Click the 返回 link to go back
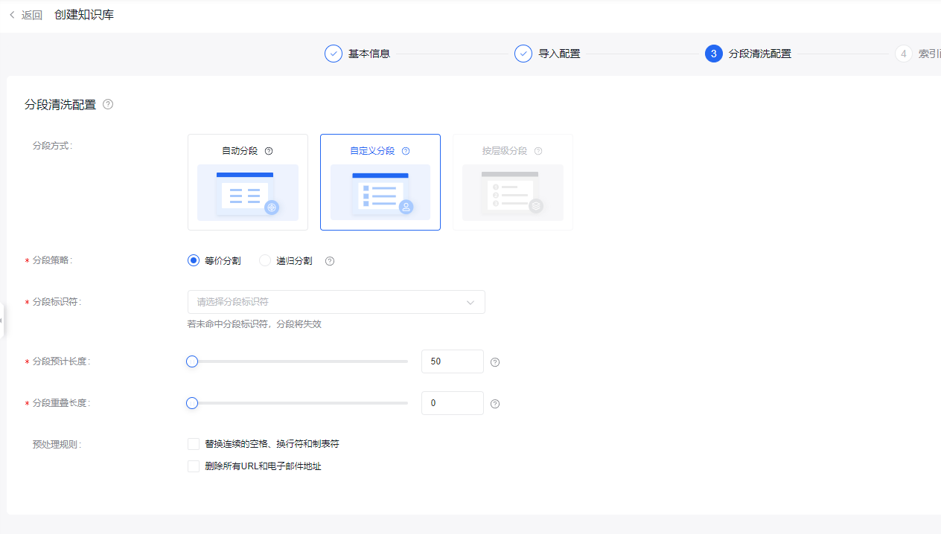This screenshot has width=941, height=534. (31, 14)
